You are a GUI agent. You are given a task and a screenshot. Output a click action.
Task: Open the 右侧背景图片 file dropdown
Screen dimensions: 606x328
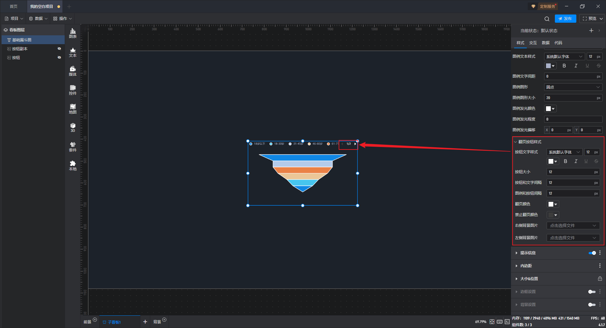tap(573, 225)
